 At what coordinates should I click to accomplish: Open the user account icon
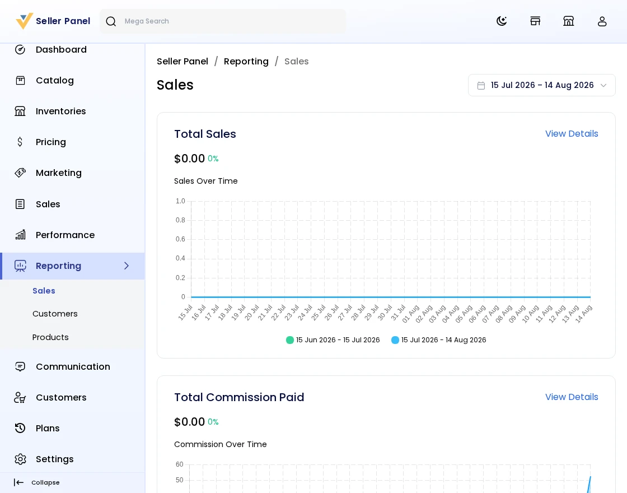602,21
